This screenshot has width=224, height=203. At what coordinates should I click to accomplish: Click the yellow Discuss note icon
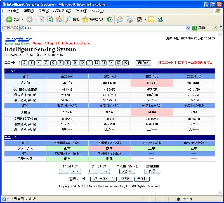(x=151, y=20)
